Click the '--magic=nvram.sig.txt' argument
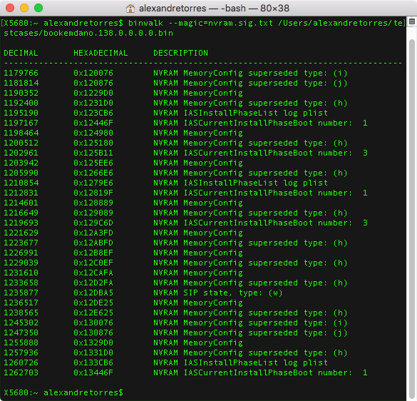 220,23
